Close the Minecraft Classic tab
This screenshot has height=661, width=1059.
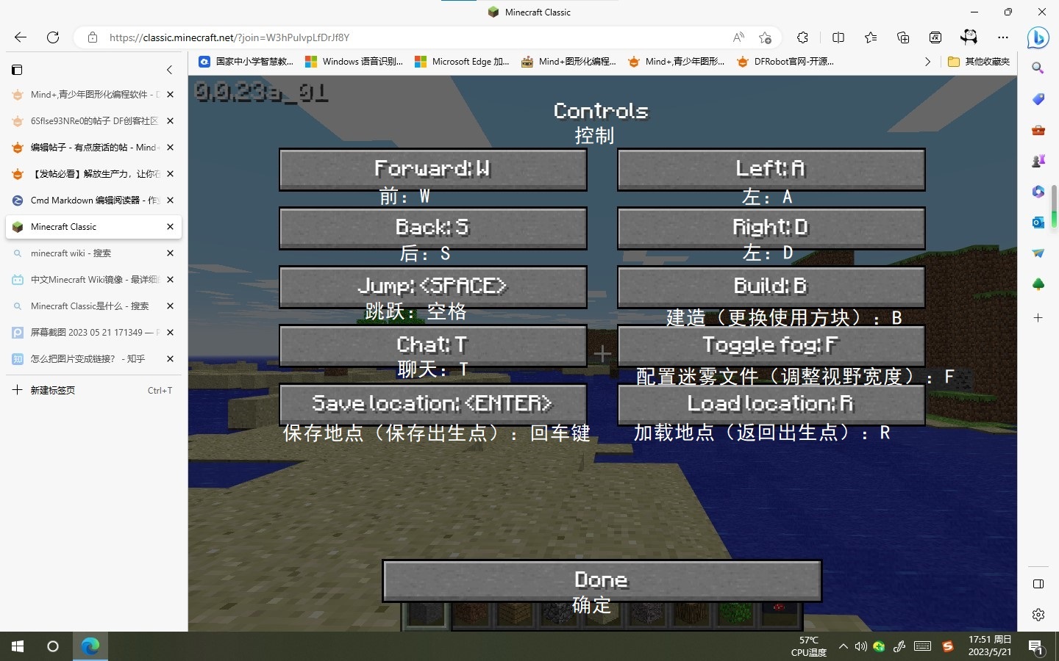tap(170, 227)
